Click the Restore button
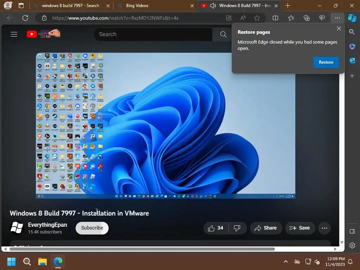Image resolution: width=360 pixels, height=270 pixels. [326, 62]
